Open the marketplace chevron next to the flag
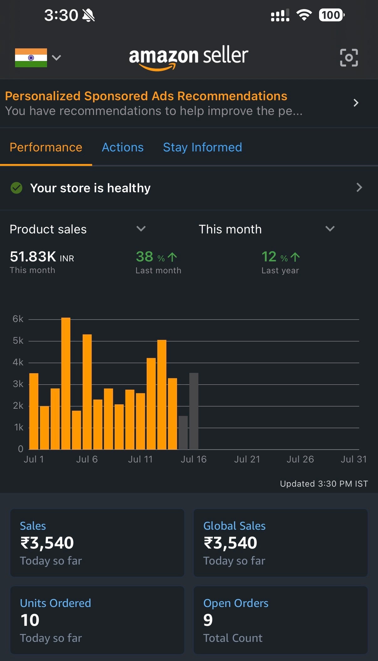378x661 pixels. click(x=56, y=57)
